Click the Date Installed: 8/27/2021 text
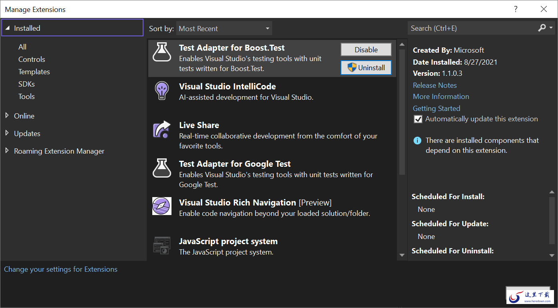 455,62
